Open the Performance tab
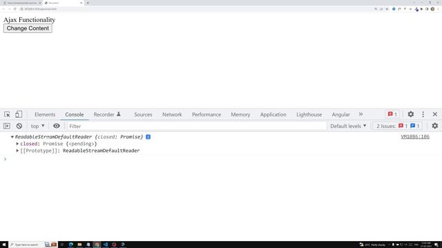The height and width of the screenshot is (248, 442). (x=206, y=114)
